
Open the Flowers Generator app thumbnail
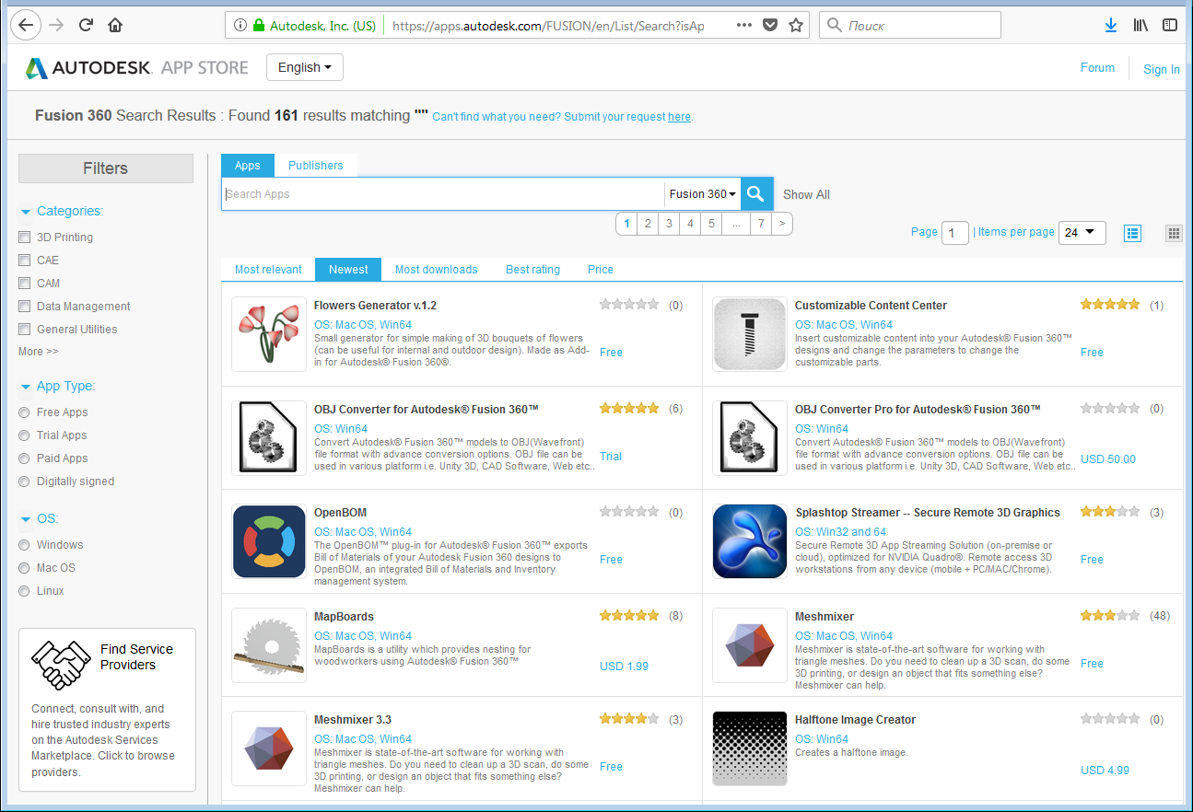click(269, 334)
